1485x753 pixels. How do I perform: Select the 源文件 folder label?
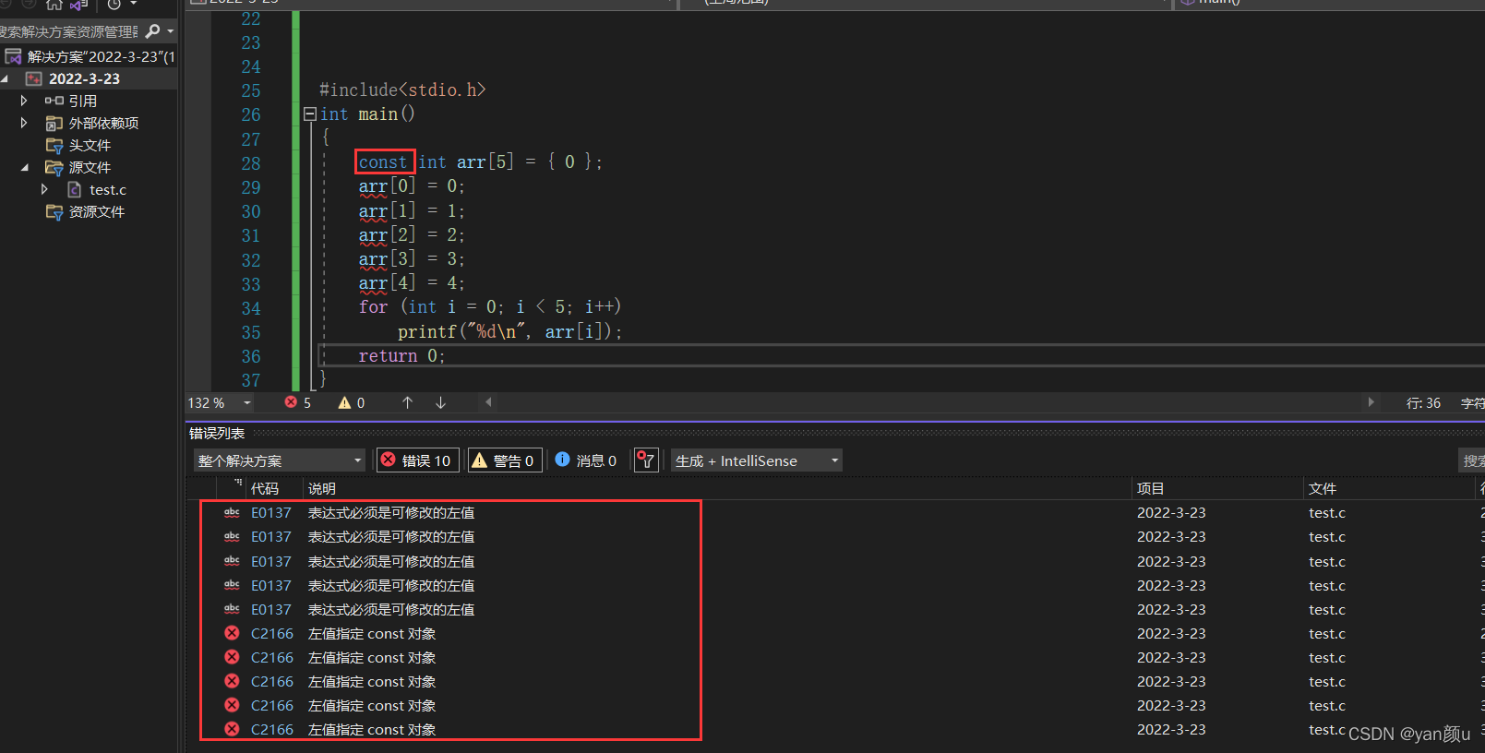click(x=90, y=167)
